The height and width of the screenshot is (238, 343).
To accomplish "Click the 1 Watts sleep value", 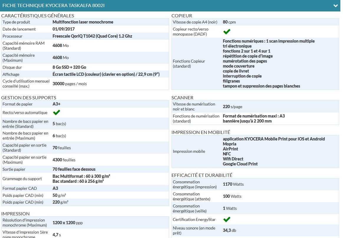I will click(230, 208).
